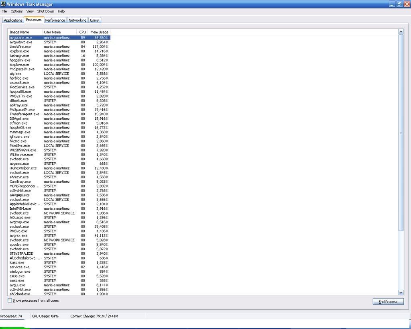Viewport: 411px width, 329px height.
Task: Switch to the Applications tab
Action: [13, 20]
